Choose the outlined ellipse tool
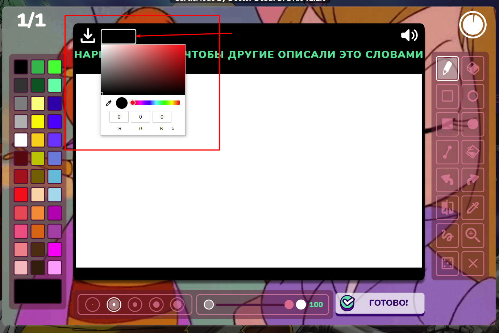Screen dimensions: 499x333 click(473, 96)
